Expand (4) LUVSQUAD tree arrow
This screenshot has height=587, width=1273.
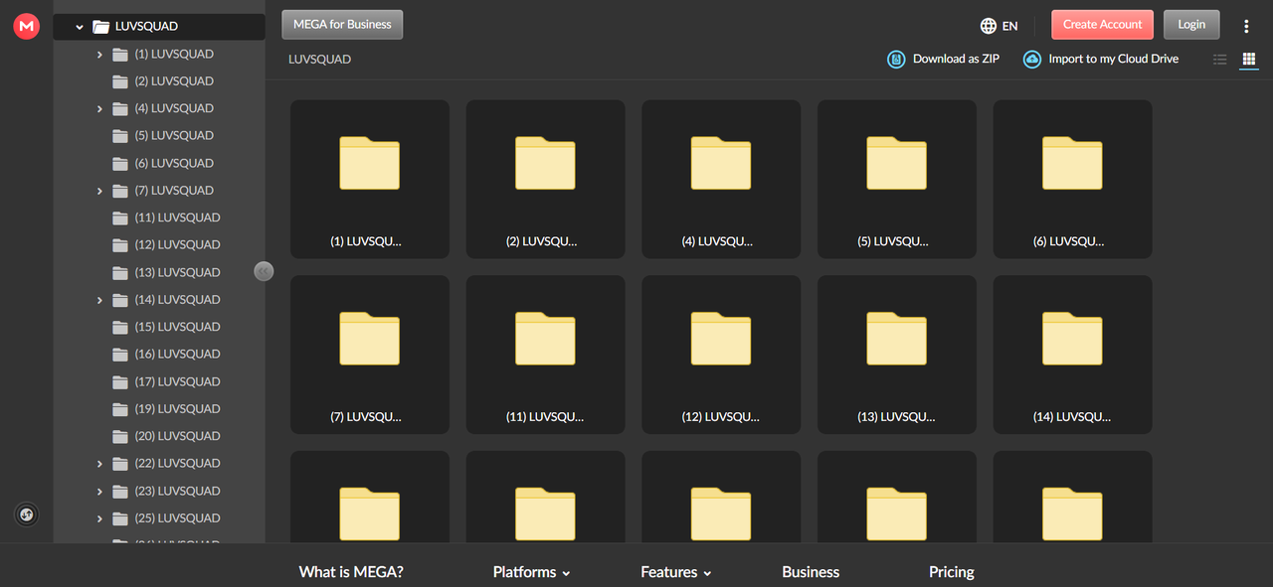(x=99, y=109)
